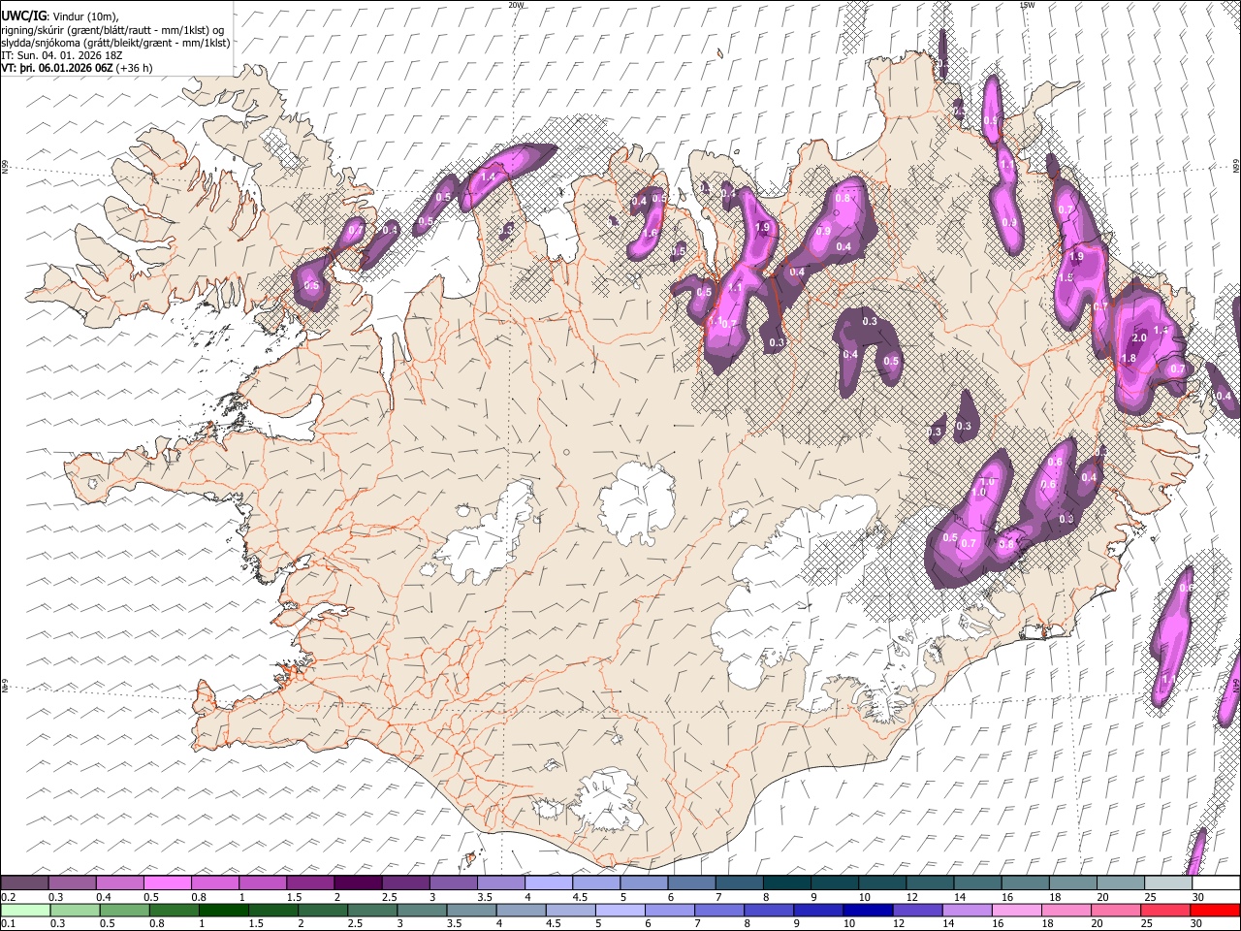Image resolution: width=1241 pixels, height=931 pixels.
Task: Click the rain legend swatch between 5 and 6
Action: (x=620, y=910)
